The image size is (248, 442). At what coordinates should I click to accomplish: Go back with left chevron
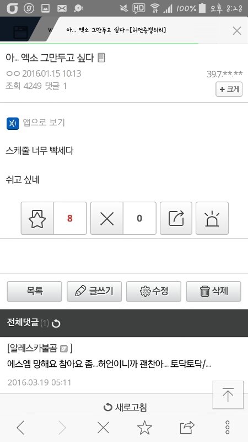coord(20,428)
